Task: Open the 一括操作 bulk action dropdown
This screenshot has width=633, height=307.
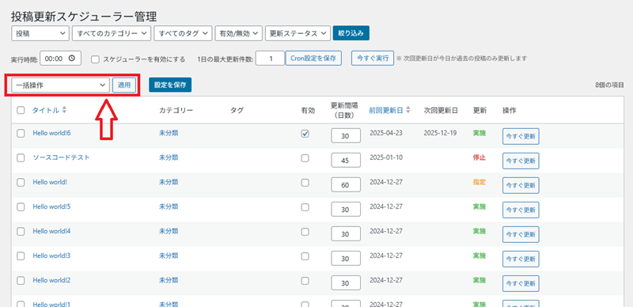Action: pos(61,85)
